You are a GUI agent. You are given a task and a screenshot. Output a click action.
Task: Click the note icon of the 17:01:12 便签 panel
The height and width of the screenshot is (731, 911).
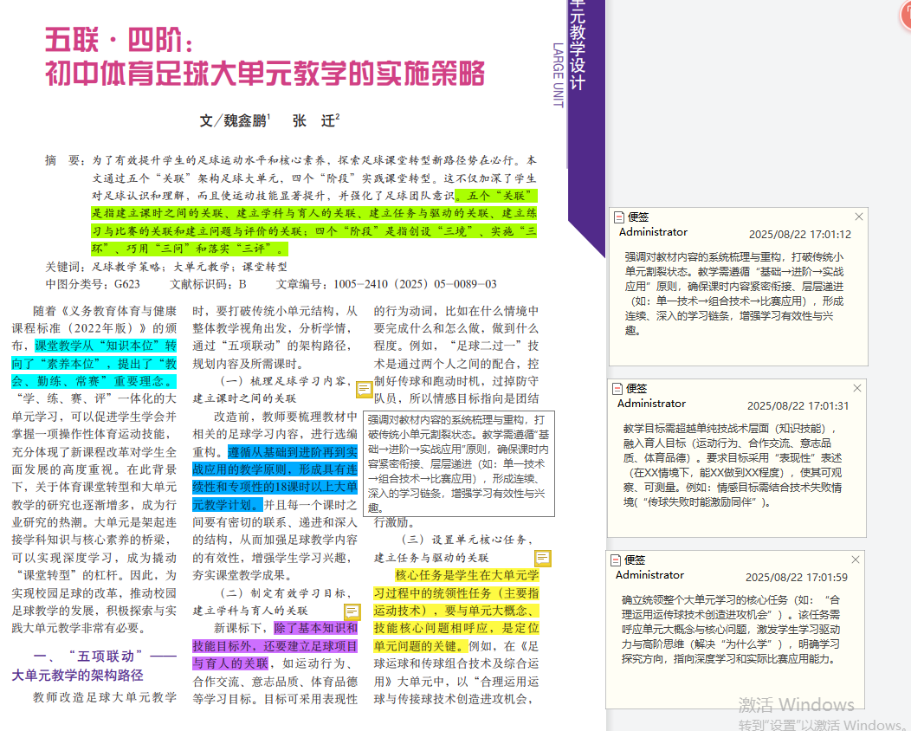point(619,217)
